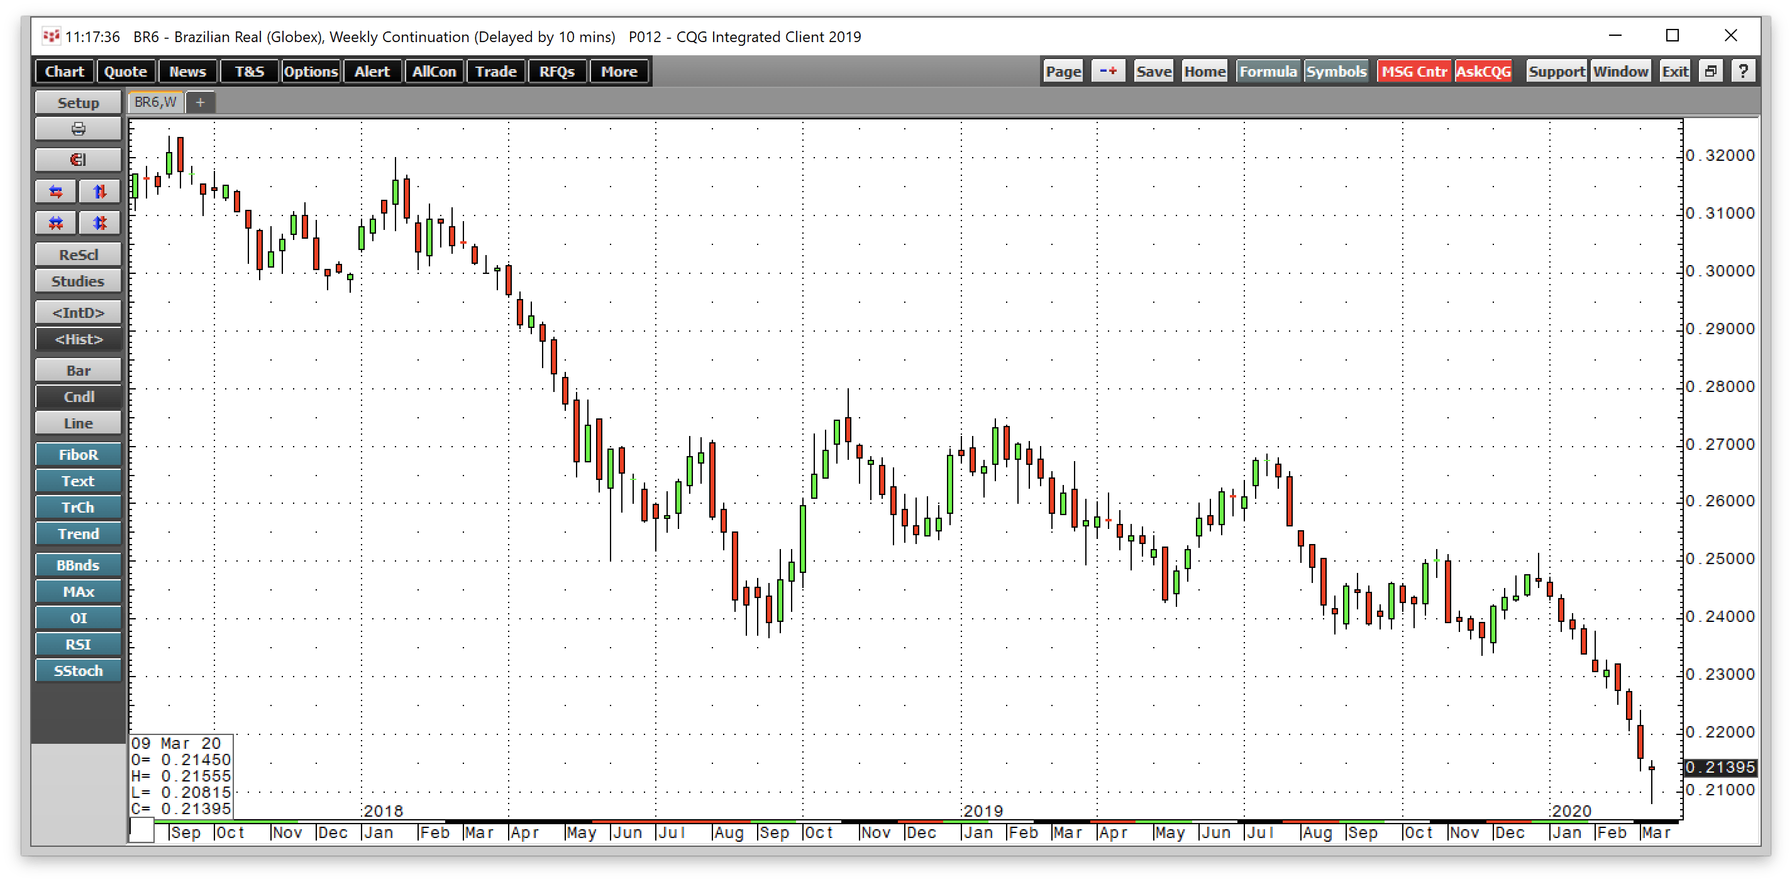The image size is (1792, 882).
Task: Open the Formula button
Action: 1268,72
